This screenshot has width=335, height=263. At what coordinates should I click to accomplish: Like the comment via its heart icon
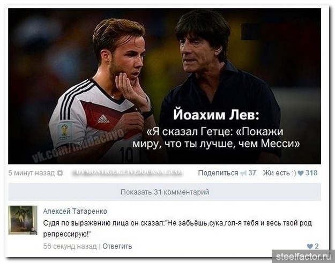tap(310, 246)
